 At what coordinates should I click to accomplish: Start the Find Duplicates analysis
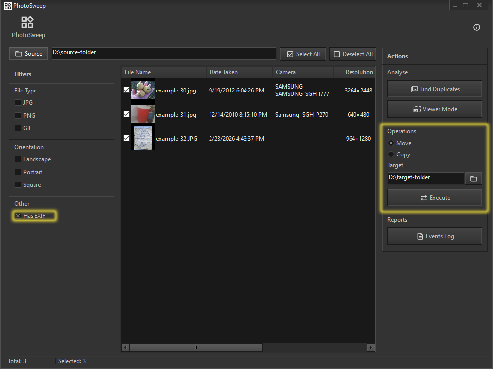pos(434,89)
